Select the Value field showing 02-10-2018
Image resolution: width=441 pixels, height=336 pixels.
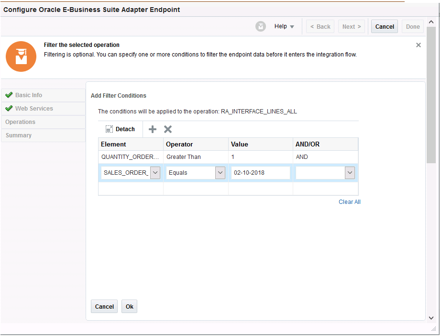260,173
